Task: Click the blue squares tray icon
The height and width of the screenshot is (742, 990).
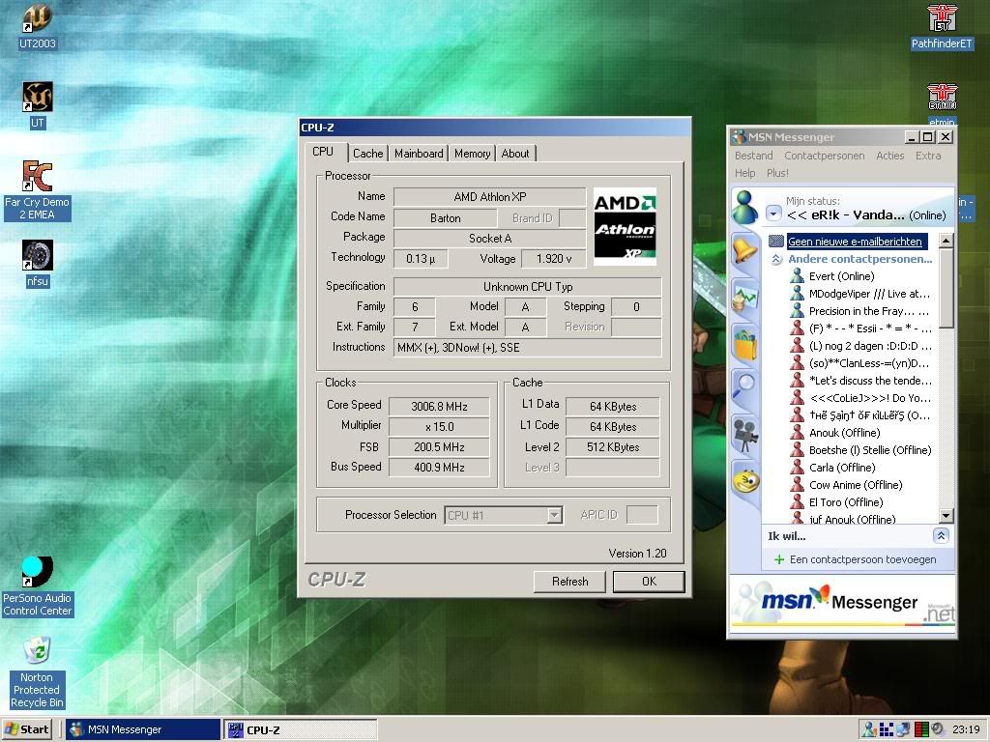Action: click(887, 729)
